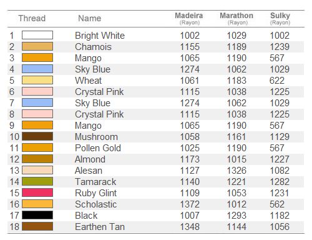The image size is (312, 240).
Task: Click the Earthen Tan swatch
Action: [x=37, y=226]
